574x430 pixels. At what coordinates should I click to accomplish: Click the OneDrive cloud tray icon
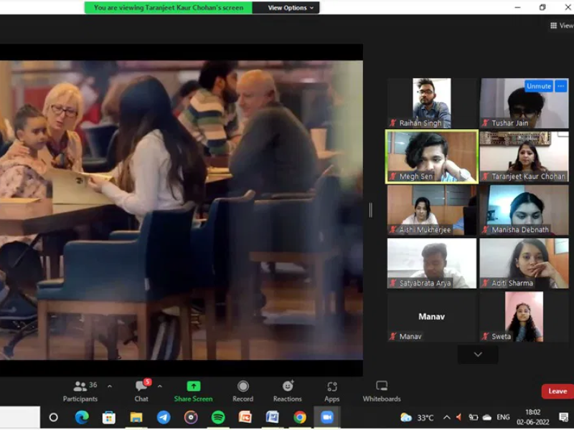487,417
